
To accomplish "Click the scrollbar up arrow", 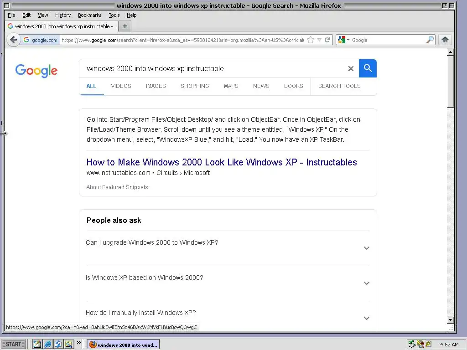I will coord(450,52).
